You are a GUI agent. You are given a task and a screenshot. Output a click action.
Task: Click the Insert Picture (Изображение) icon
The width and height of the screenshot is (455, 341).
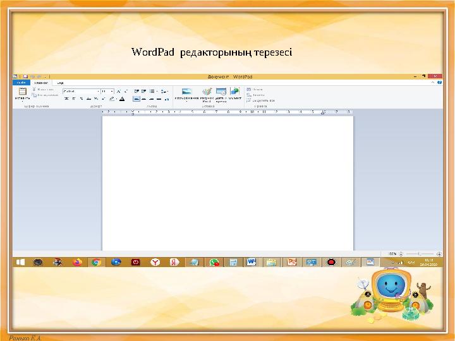point(186,92)
